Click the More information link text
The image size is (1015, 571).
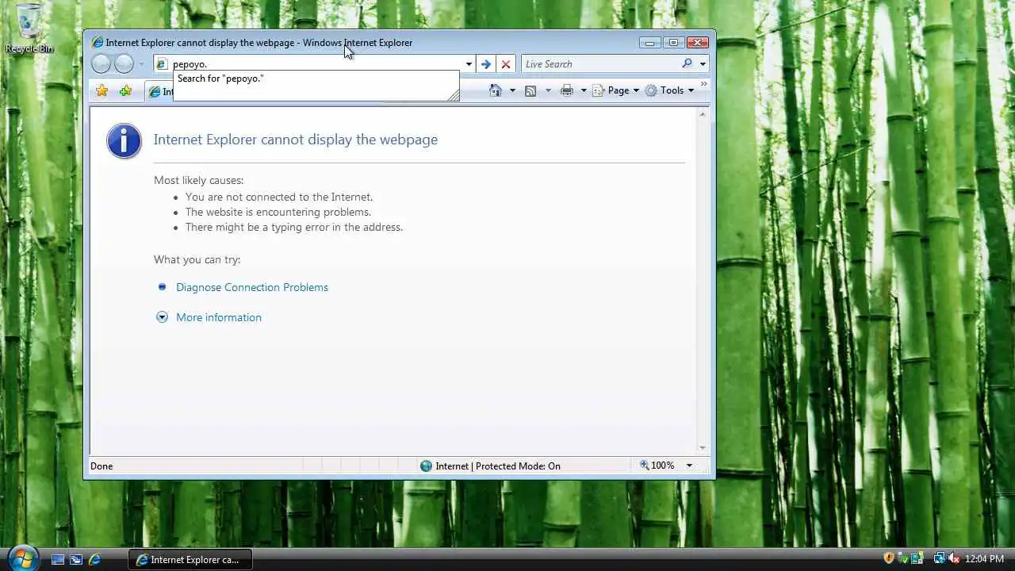pos(219,317)
